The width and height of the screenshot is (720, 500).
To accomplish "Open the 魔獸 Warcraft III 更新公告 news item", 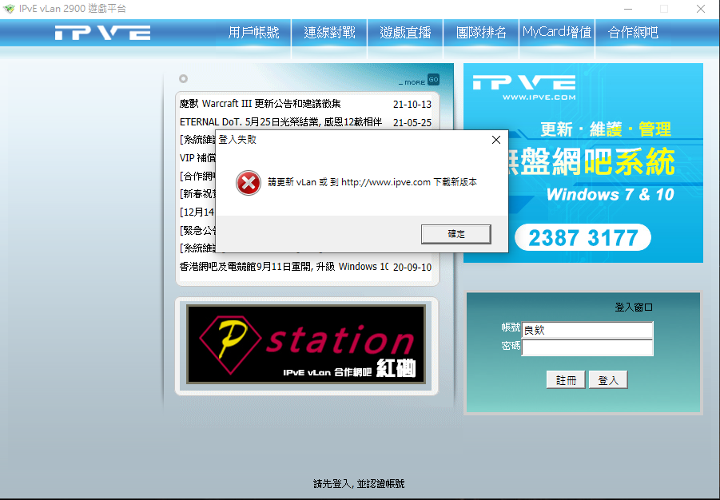I will click(x=261, y=104).
